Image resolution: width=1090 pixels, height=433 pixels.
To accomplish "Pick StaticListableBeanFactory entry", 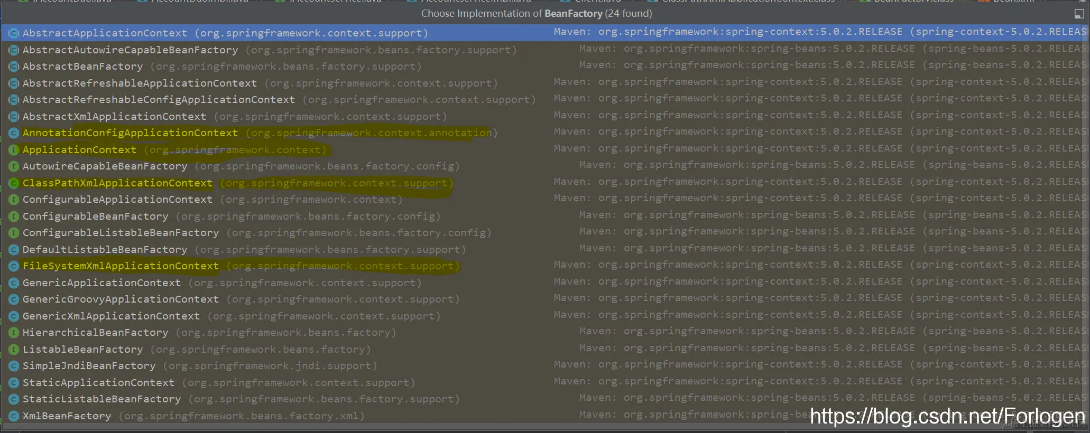I will (101, 399).
